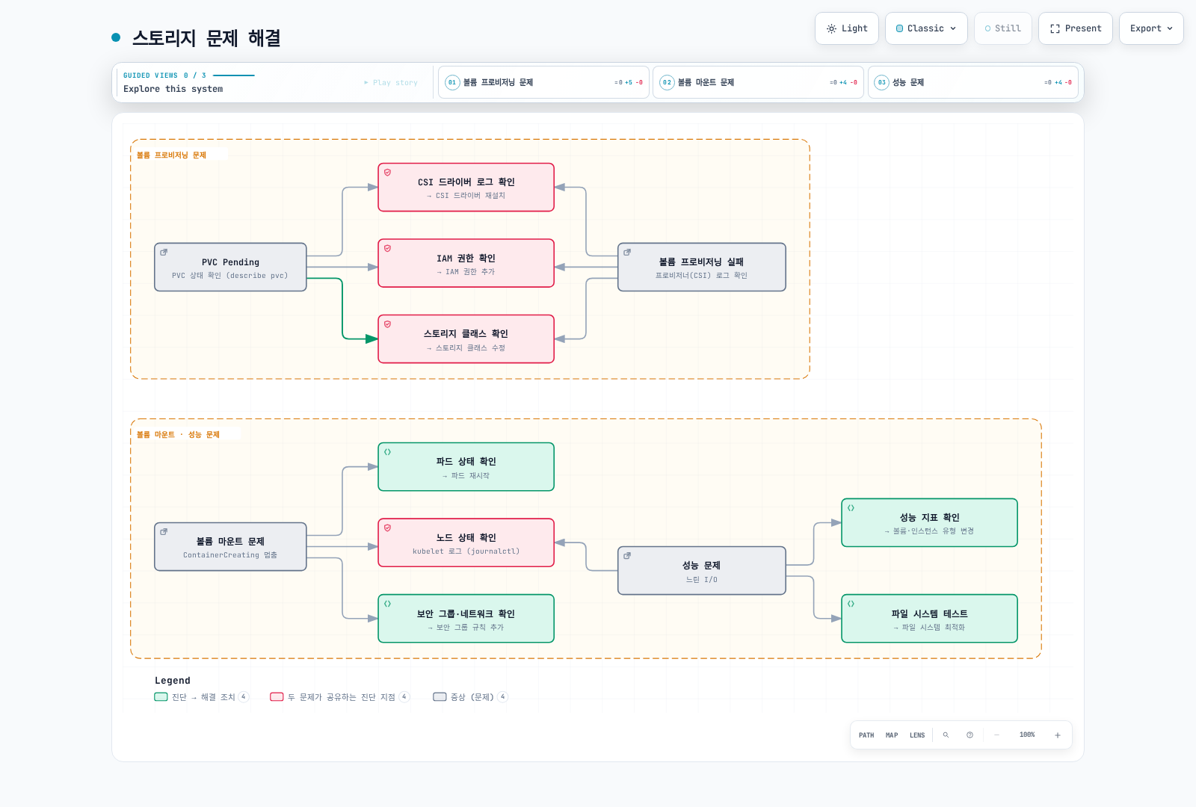Image resolution: width=1196 pixels, height=807 pixels.
Task: Click the 볼륨 프로비저닝 문제 group label
Action: click(171, 155)
